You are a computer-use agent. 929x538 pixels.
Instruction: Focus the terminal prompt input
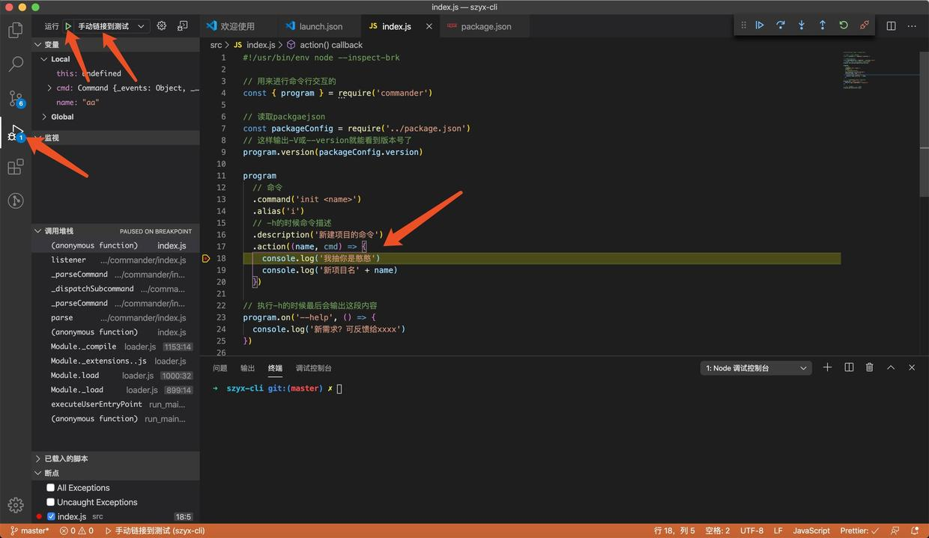339,388
